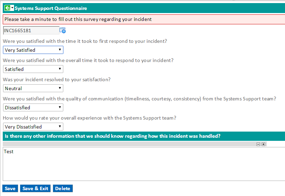The image size is (285, 196).
Task: Open the Satisfied overall time dropdown
Action: tap(33, 69)
